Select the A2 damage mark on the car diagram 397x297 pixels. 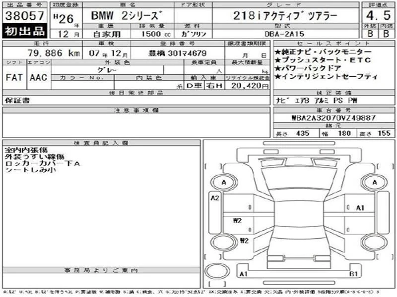pyautogui.click(x=215, y=198)
